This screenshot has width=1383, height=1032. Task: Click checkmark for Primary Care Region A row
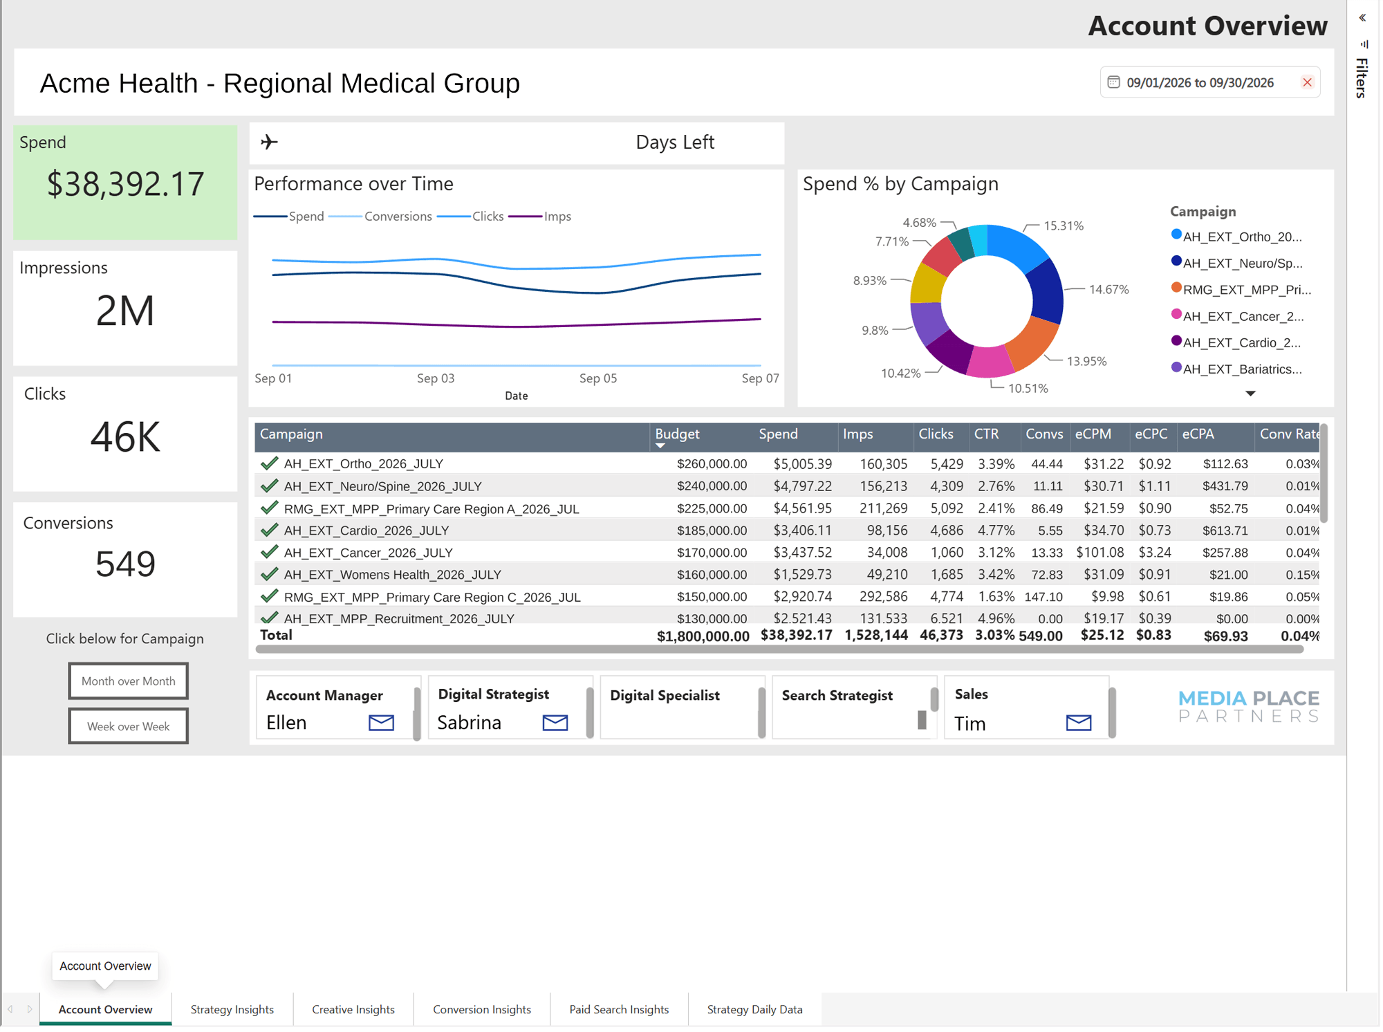pos(269,508)
